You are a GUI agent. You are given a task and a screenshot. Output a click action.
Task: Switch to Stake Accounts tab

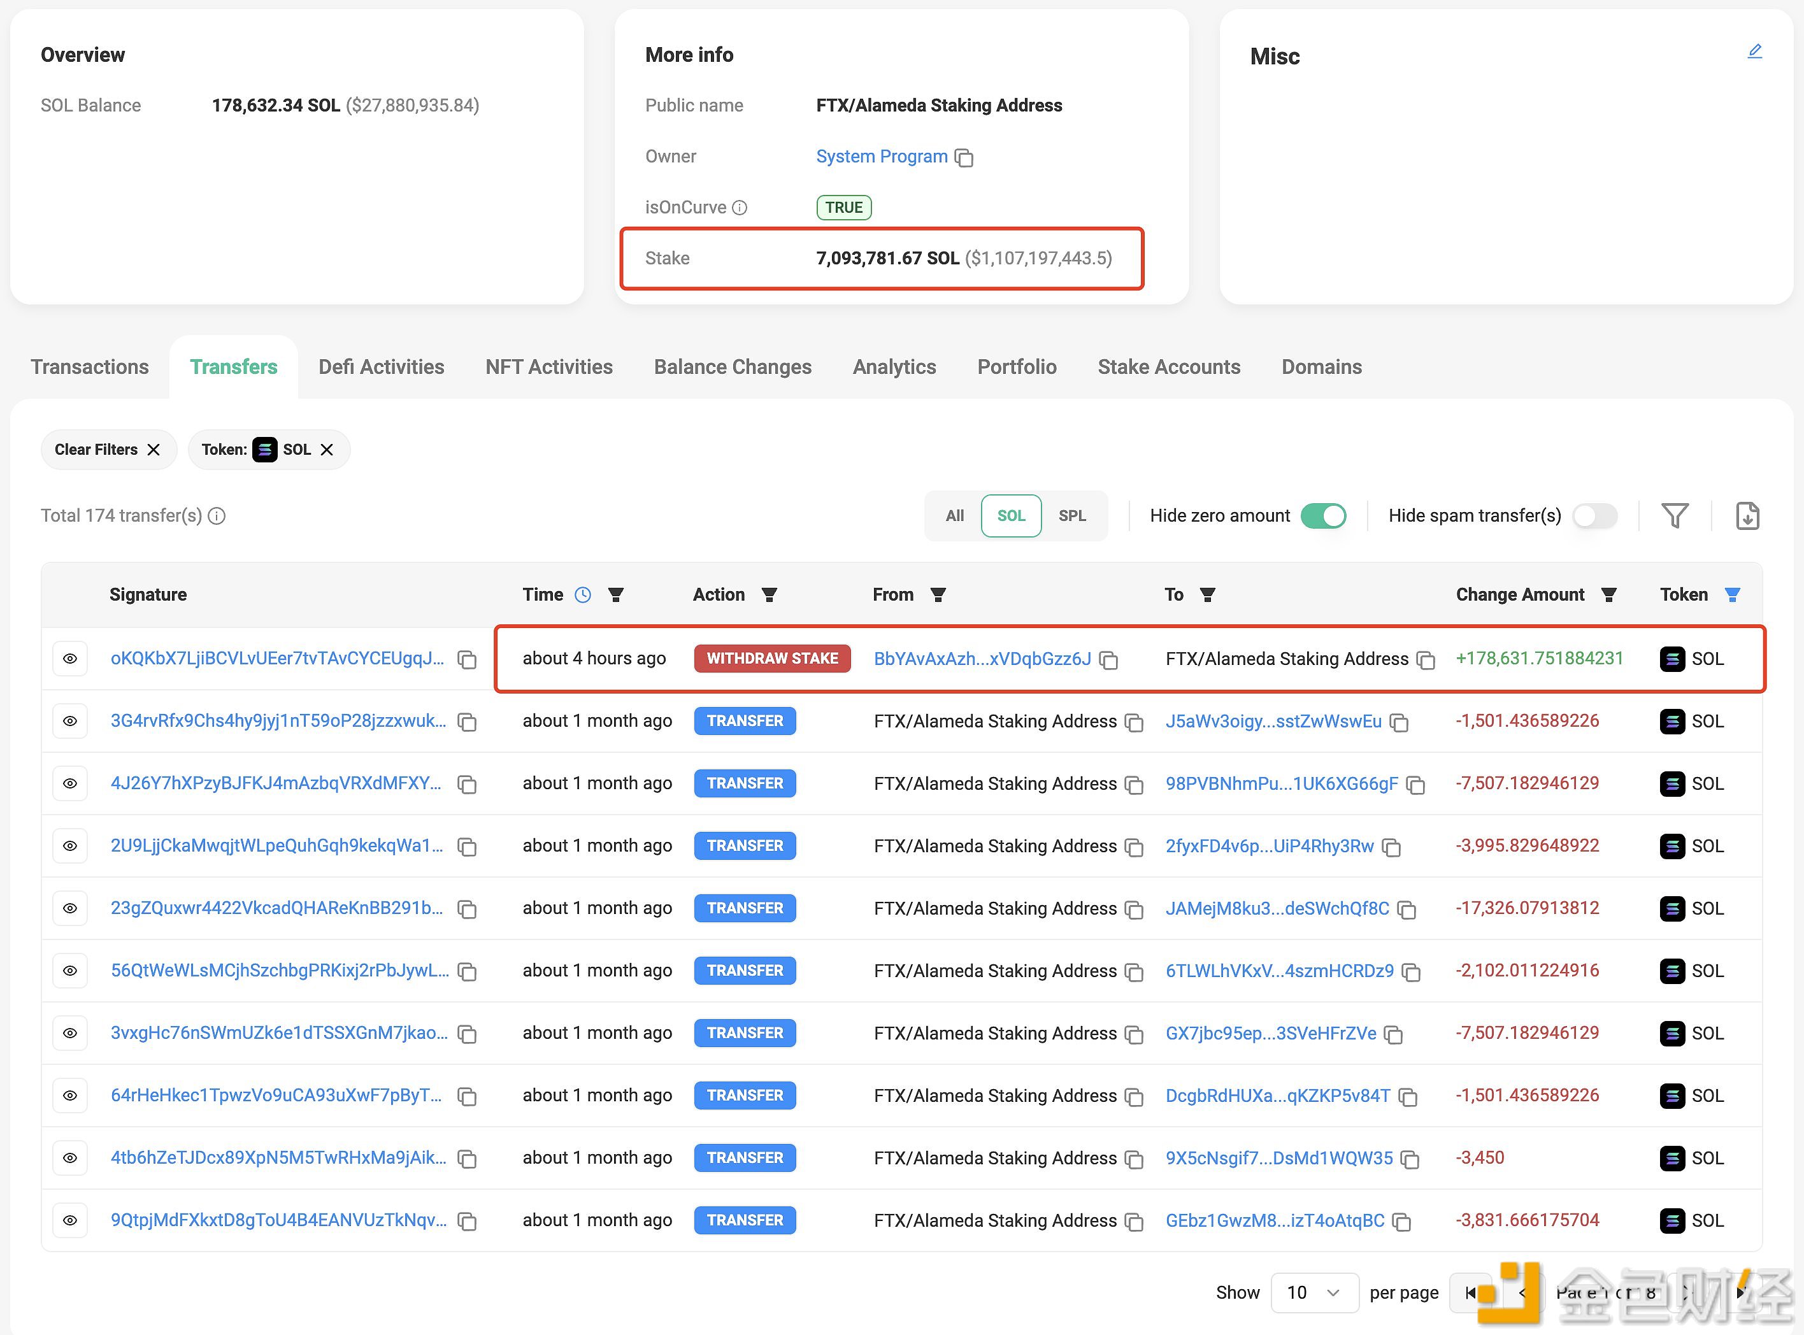pos(1167,366)
